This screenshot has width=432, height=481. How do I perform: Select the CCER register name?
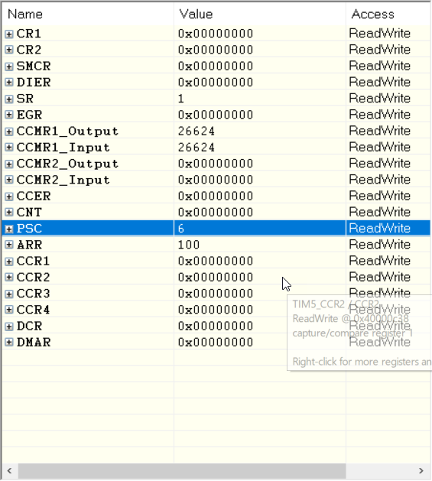tap(34, 197)
